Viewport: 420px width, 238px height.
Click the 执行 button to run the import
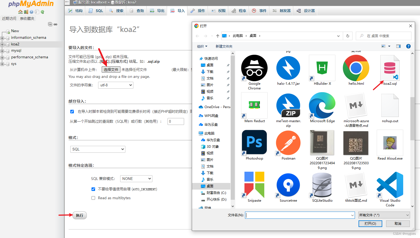click(x=79, y=215)
